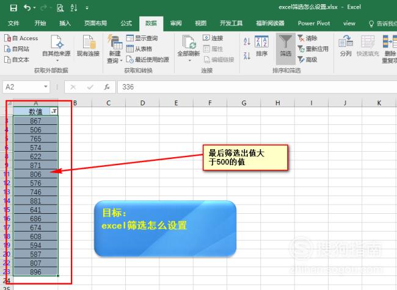Image resolution: width=397 pixels, height=290 pixels.
Task: Open the Power Pivot ribbon tab
Action: [314, 23]
